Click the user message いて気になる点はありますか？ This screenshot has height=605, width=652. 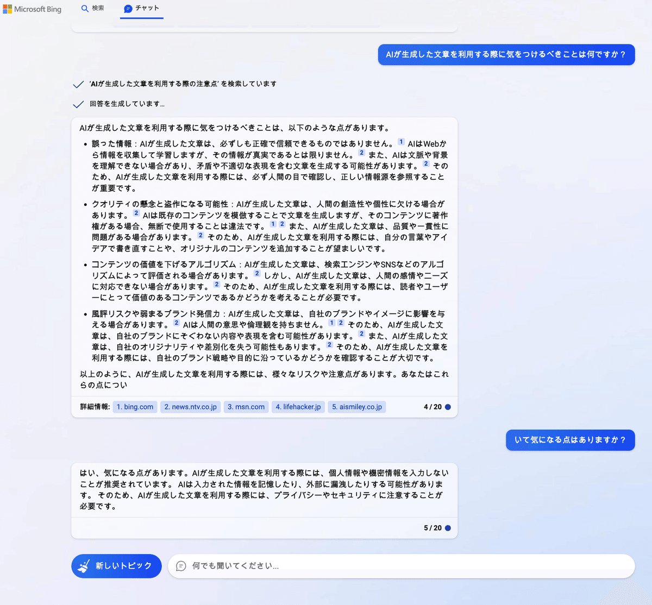(x=570, y=440)
